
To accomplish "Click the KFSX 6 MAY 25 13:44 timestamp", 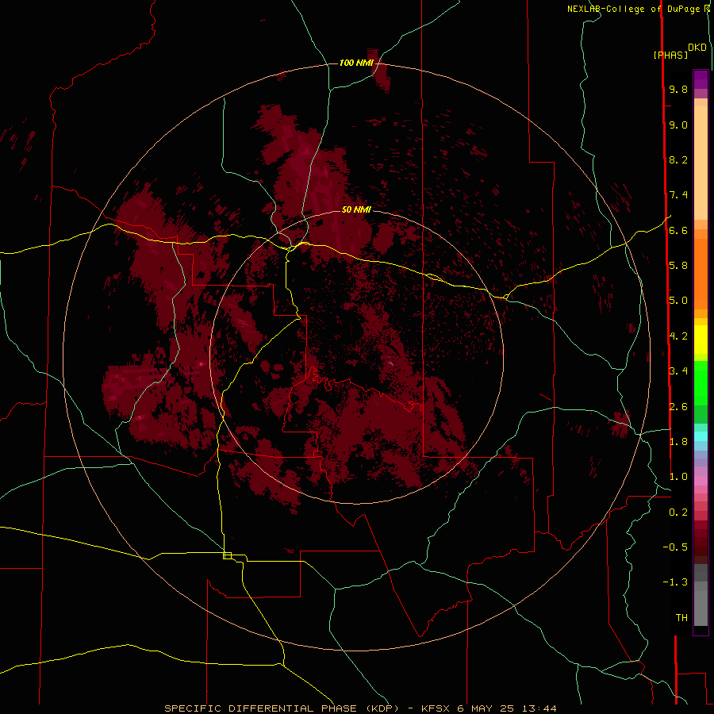I will 489,708.
